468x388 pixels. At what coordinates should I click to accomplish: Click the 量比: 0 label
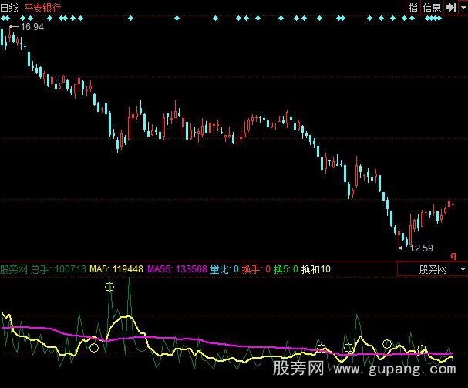pyautogui.click(x=224, y=269)
